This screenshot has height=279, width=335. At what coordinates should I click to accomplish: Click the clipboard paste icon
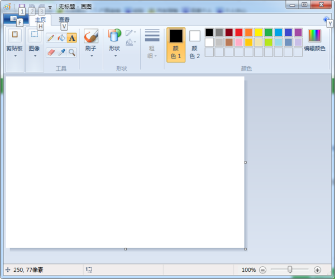coord(15,35)
